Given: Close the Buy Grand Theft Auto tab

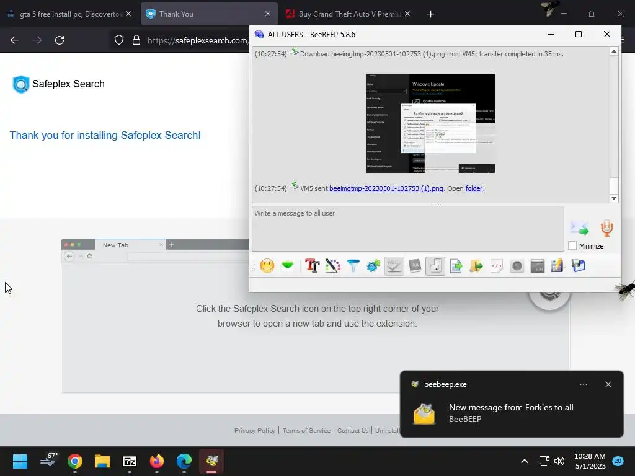Looking at the screenshot, I should point(407,14).
